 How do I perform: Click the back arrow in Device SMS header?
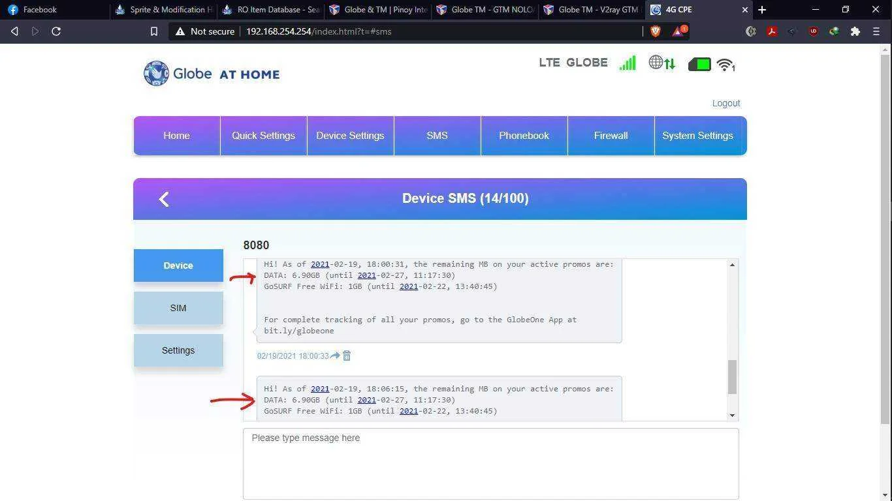[x=164, y=199]
